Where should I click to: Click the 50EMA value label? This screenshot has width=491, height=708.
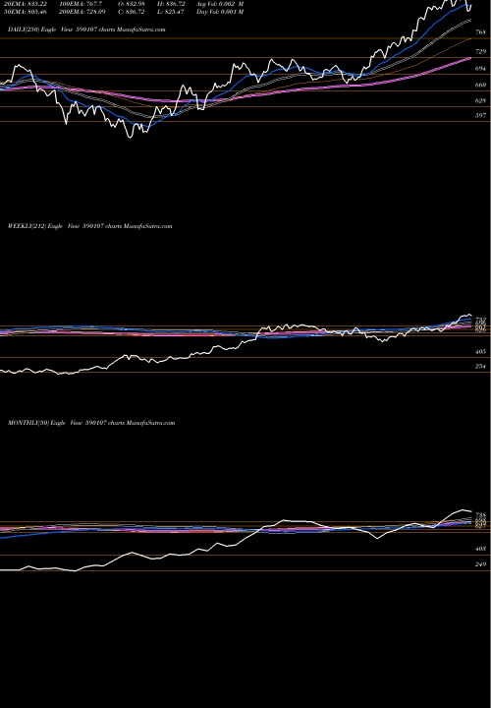(x=26, y=12)
